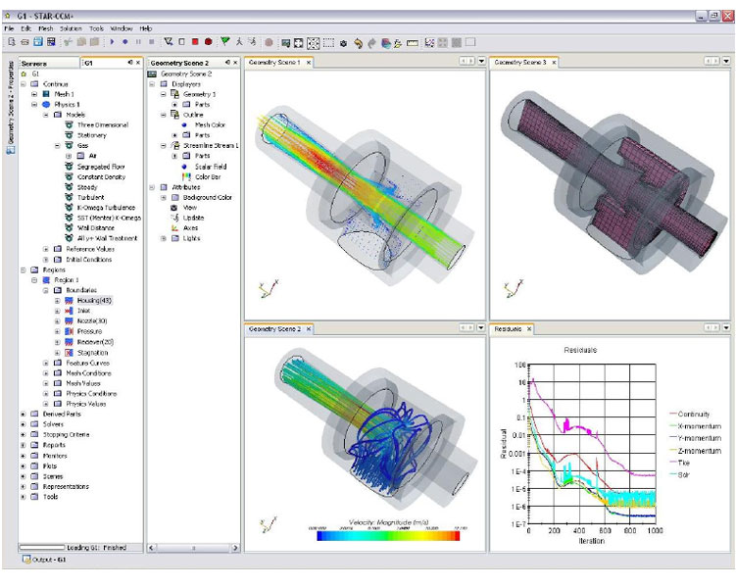Close the Geometry Scene 2 properties panel
Image resolution: width=736 pixels, height=588 pixels.
(x=235, y=63)
